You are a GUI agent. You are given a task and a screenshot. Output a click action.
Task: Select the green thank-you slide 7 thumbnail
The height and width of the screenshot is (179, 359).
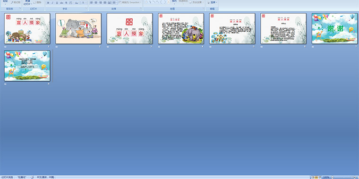click(x=334, y=28)
